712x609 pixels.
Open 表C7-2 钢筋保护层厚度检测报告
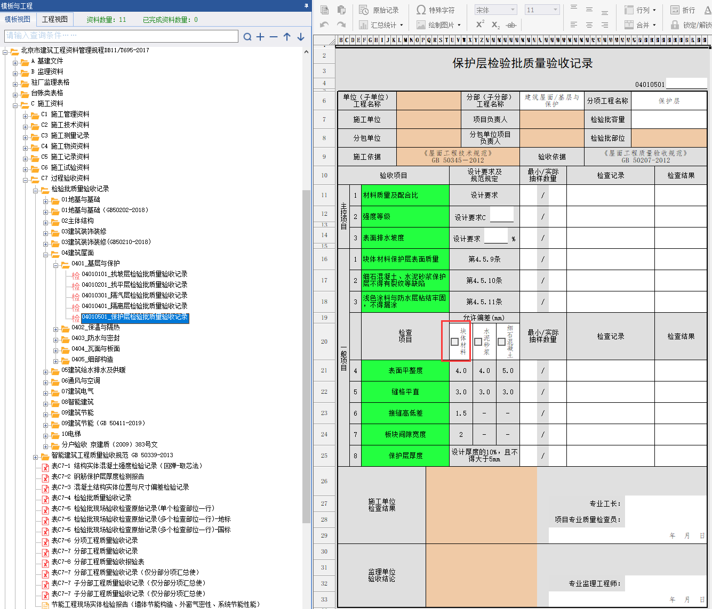98,476
